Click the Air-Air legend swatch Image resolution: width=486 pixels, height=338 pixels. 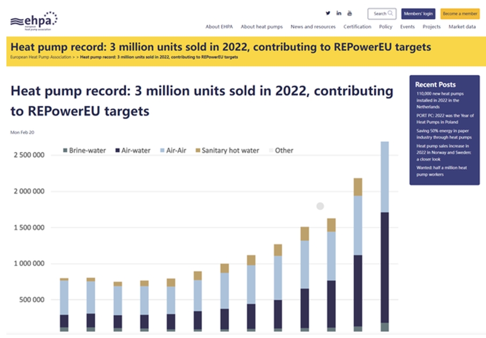pyautogui.click(x=162, y=150)
